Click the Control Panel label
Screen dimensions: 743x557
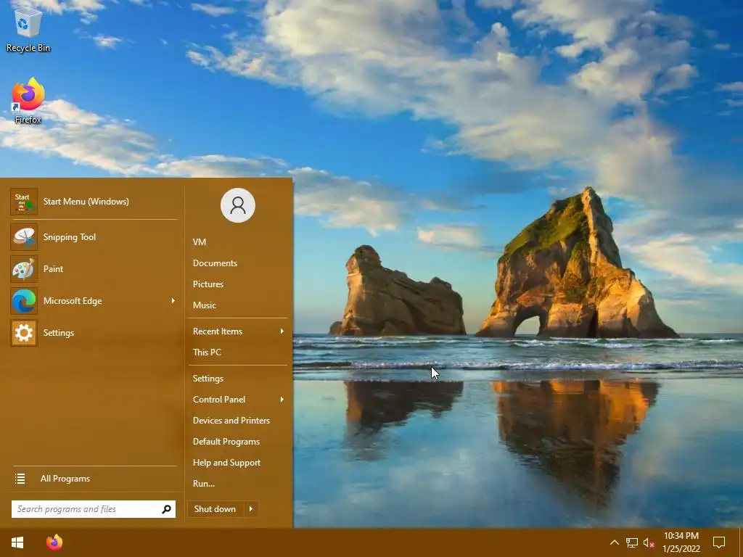[x=219, y=400]
